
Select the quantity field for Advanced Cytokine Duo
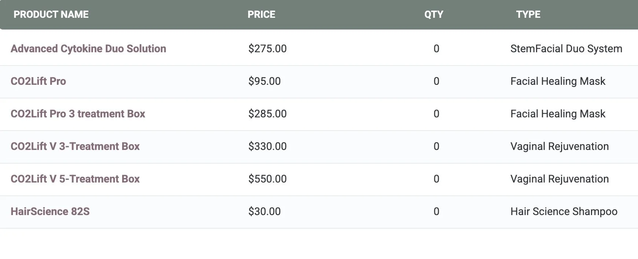coord(436,48)
